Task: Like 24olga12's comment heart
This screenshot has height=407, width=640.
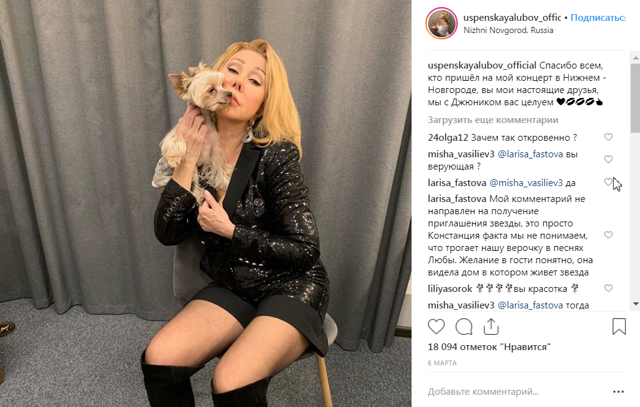Action: click(x=608, y=137)
